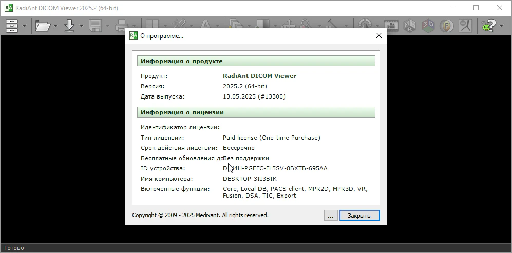Launch the 3D volume rendering icon

[428, 25]
